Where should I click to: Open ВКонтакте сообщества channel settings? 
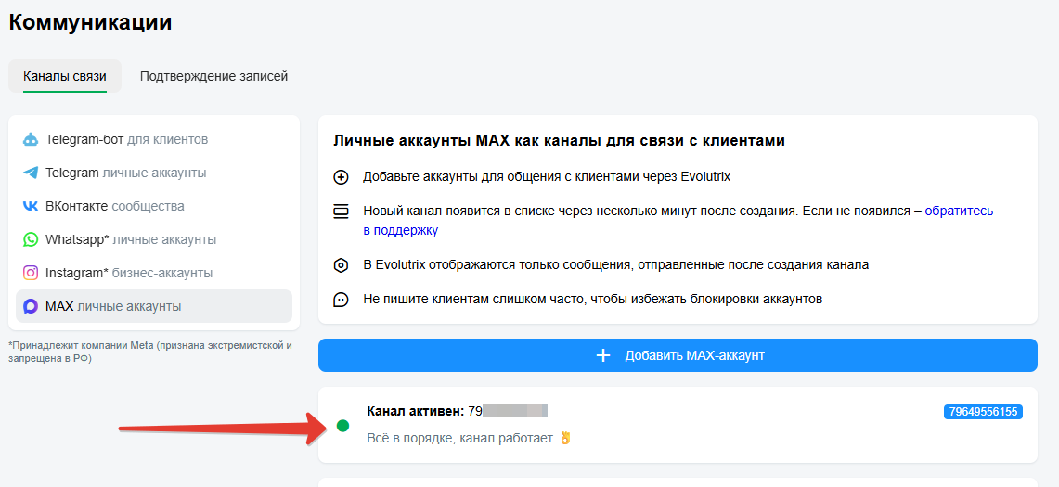click(114, 207)
